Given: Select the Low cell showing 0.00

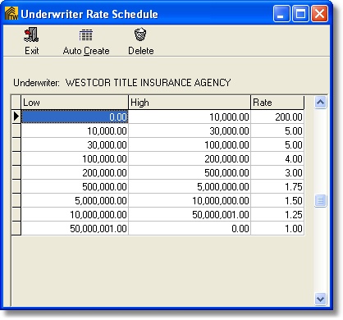Looking at the screenshot, I should [75, 117].
